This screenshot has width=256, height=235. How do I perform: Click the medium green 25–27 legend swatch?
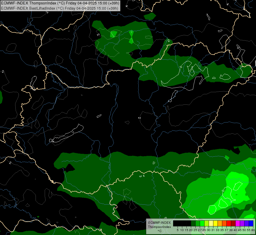(197, 224)
